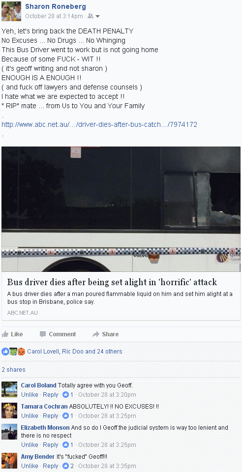
Task: Open the abc.net.au article URL link
Action: pyautogui.click(x=99, y=124)
